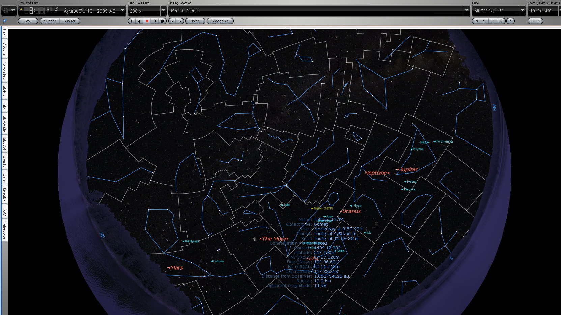Image resolution: width=561 pixels, height=315 pixels.
Task: Open the Gaze dropdown arrow
Action: (522, 11)
